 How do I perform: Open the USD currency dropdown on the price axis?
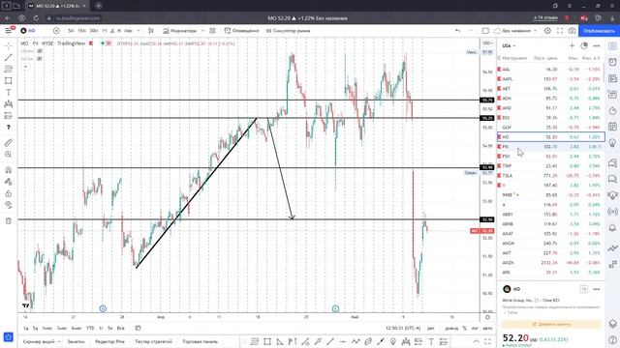click(x=487, y=43)
